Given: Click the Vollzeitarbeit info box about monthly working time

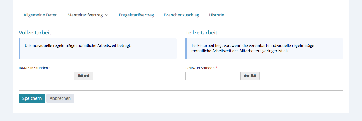Looking at the screenshot, I should (x=98, y=49).
